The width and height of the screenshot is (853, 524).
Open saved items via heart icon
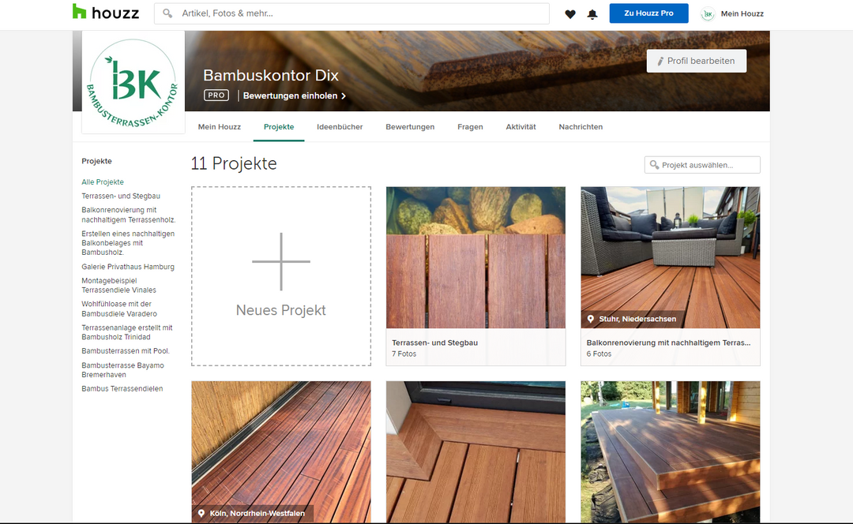tap(570, 14)
